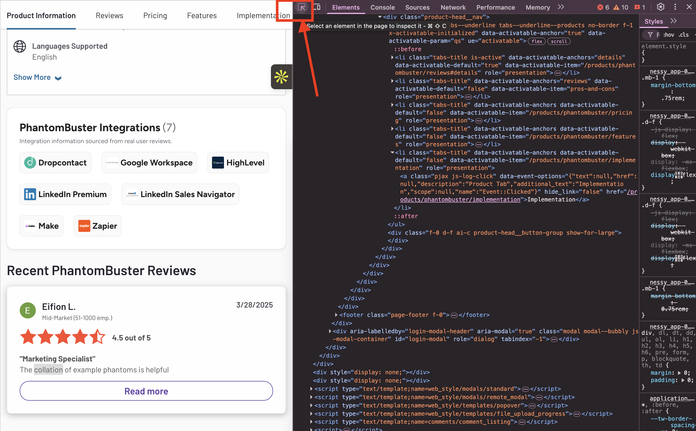This screenshot has height=431, width=696.
Task: Click Read more on Eifion's review
Action: coord(146,391)
